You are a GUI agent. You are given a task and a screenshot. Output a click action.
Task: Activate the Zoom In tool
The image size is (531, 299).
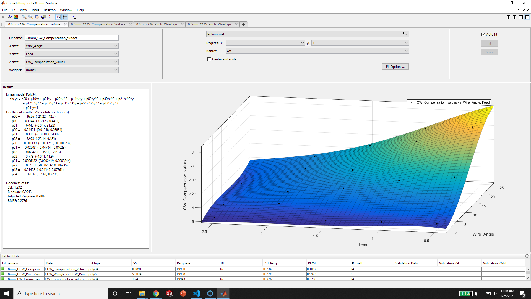pos(24,17)
